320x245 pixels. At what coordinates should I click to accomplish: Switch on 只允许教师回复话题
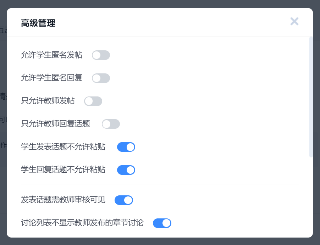click(x=111, y=124)
